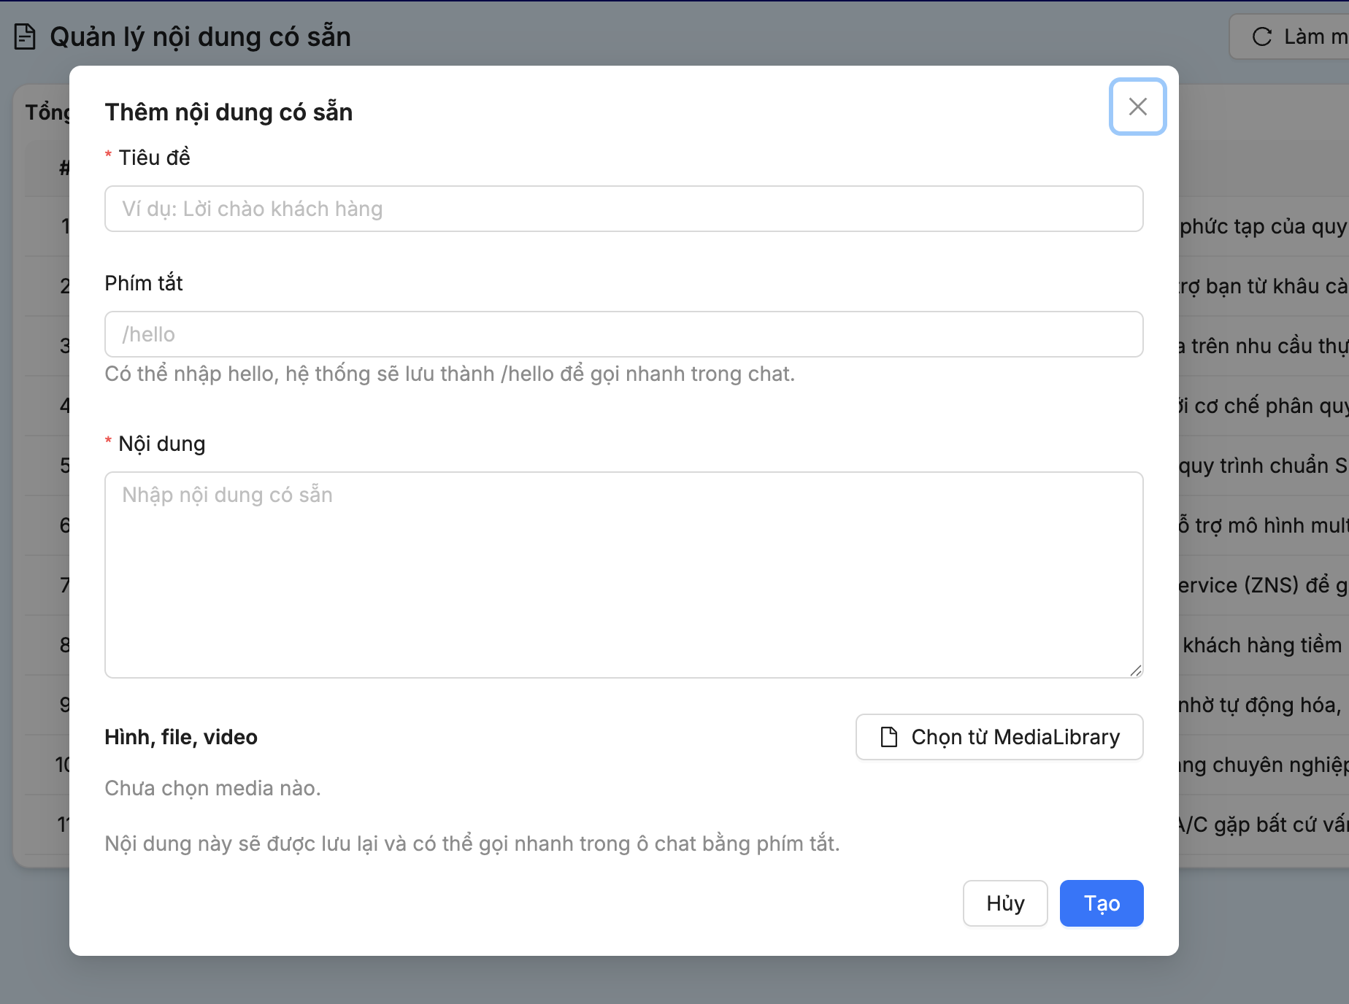Click the 'Quản lý nội dung có sẵn' page title

[200, 36]
